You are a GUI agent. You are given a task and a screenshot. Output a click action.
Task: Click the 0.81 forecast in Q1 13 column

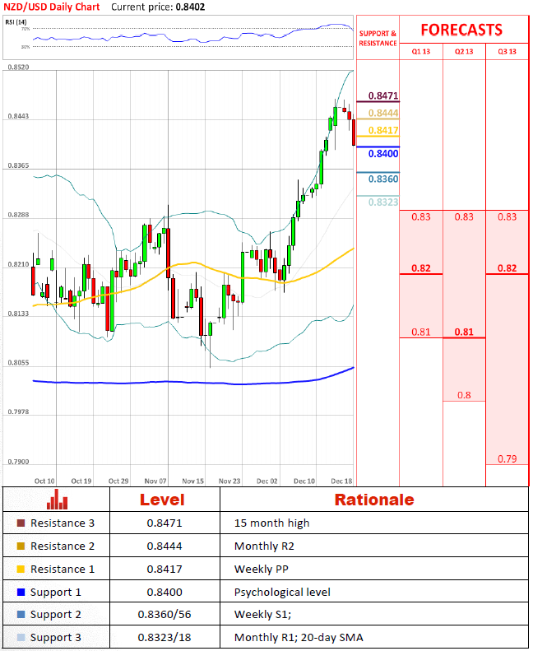(421, 332)
